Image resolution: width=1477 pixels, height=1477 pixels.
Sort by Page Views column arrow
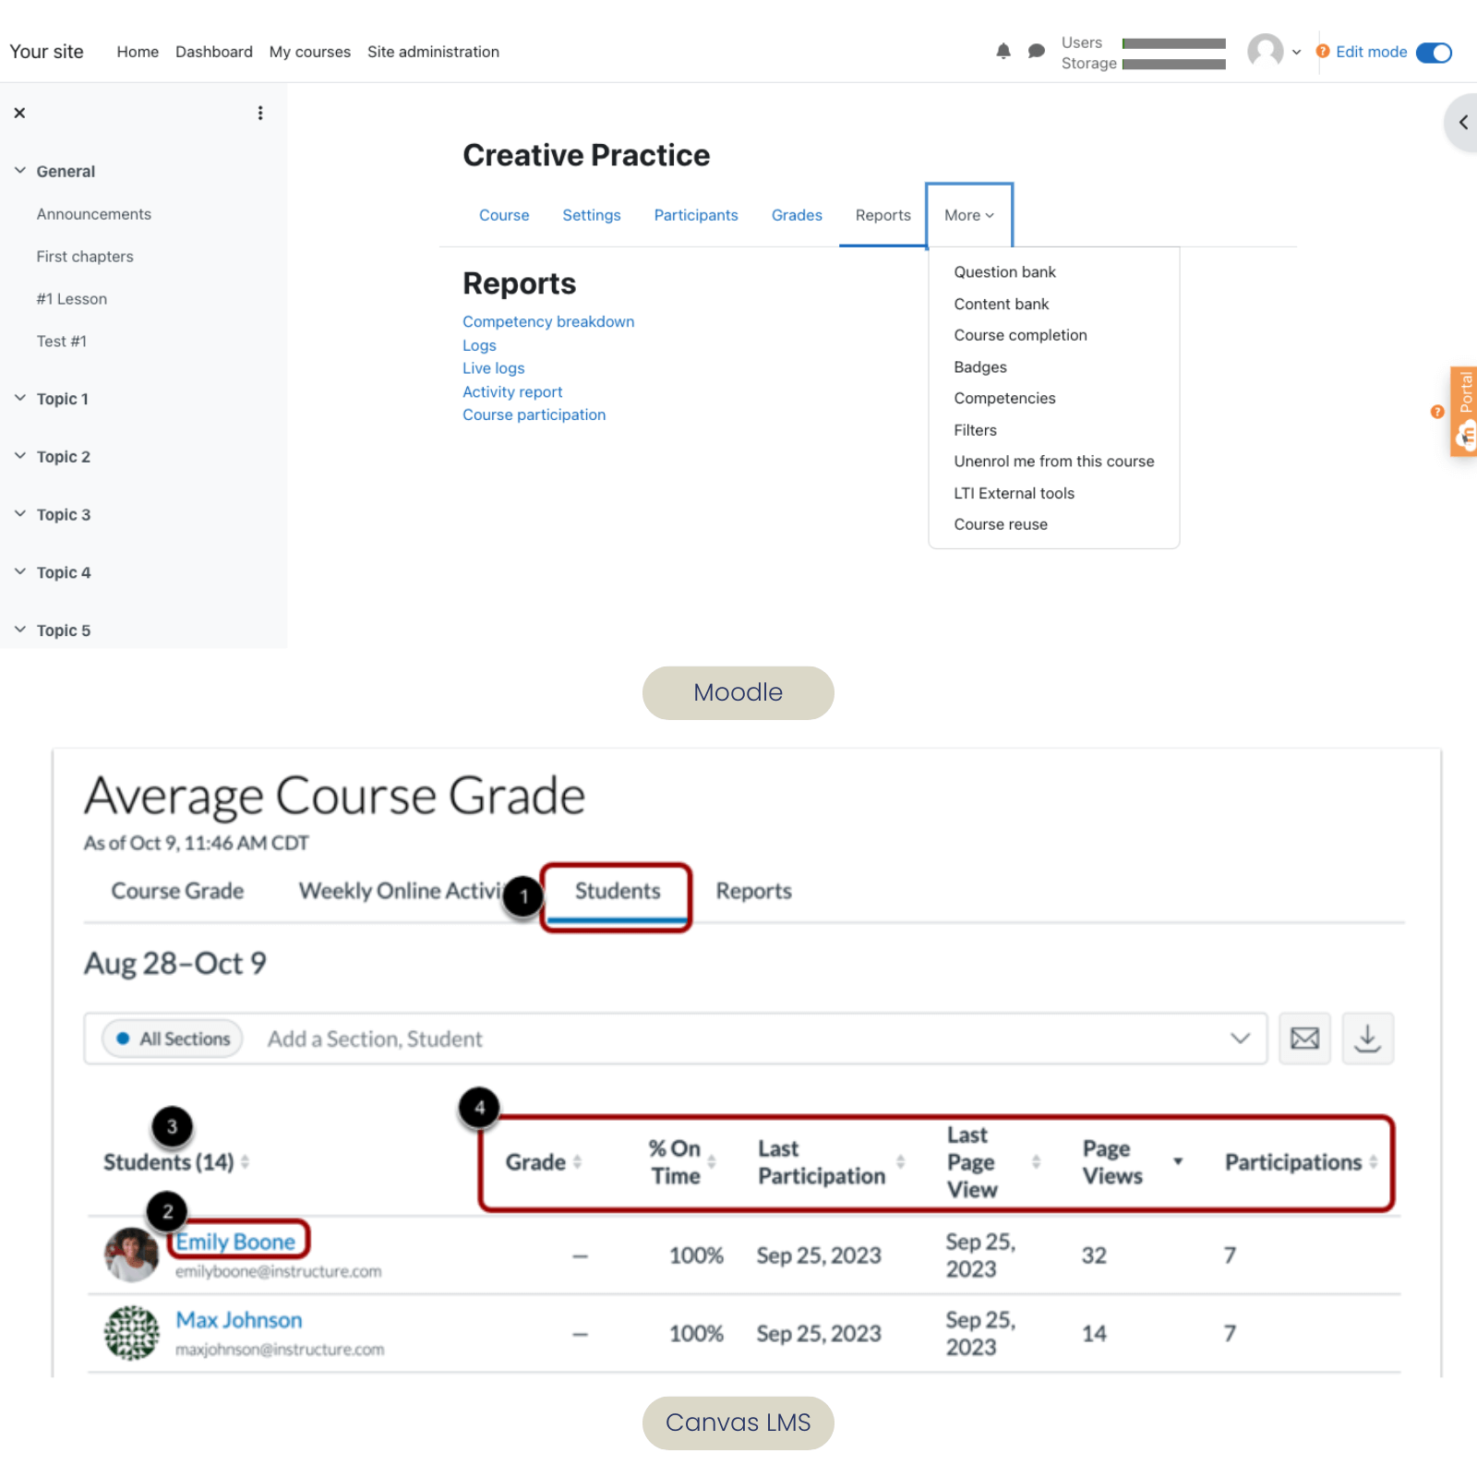click(1178, 1161)
